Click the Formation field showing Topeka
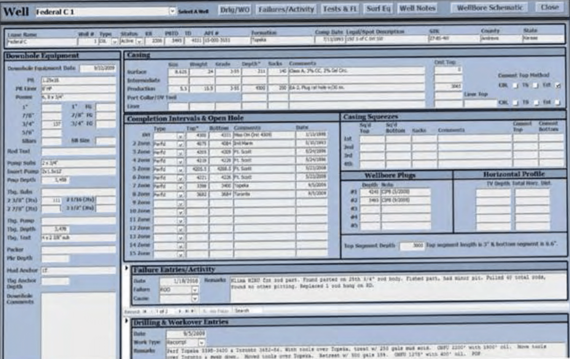This screenshot has height=359, width=570. coord(282,40)
